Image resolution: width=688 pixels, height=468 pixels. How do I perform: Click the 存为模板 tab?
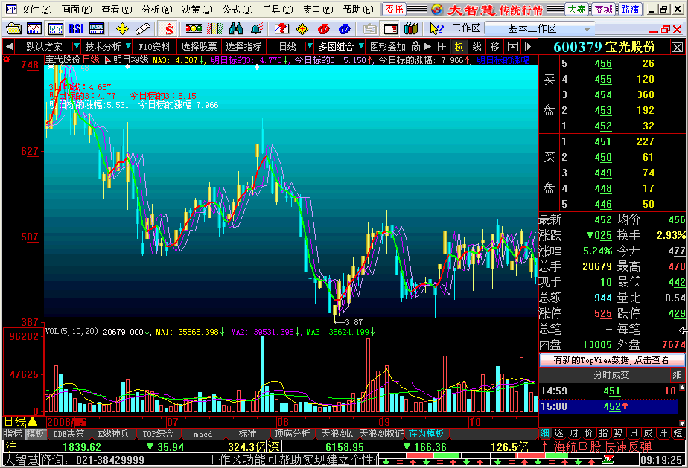pyautogui.click(x=426, y=434)
